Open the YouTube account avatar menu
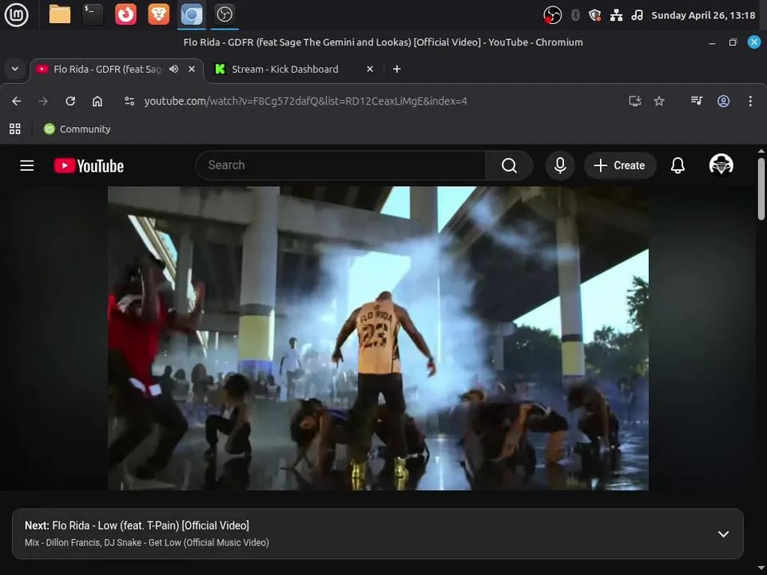767x575 pixels. (x=721, y=165)
